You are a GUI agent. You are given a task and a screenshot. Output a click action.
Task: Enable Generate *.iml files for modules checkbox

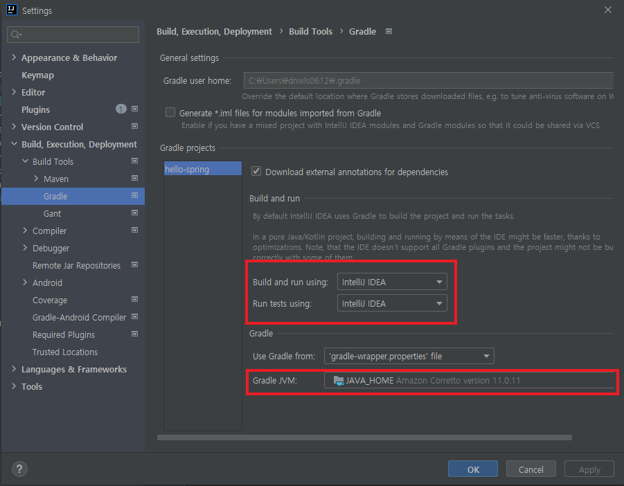170,113
